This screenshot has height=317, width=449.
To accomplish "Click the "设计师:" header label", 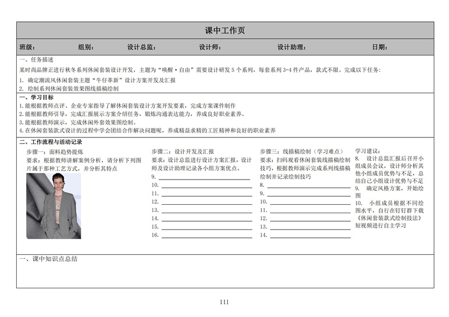I will [x=210, y=47].
